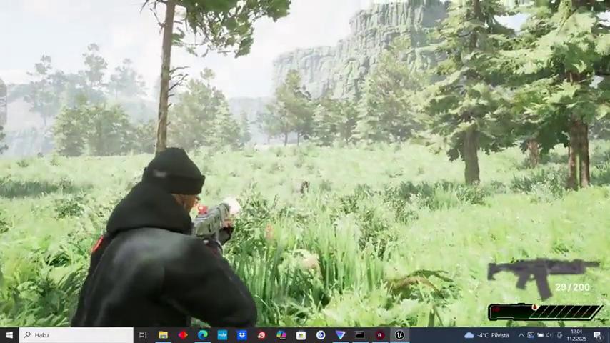This screenshot has height=343, width=610.
Task: Open the notification center icon
Action: click(x=597, y=335)
